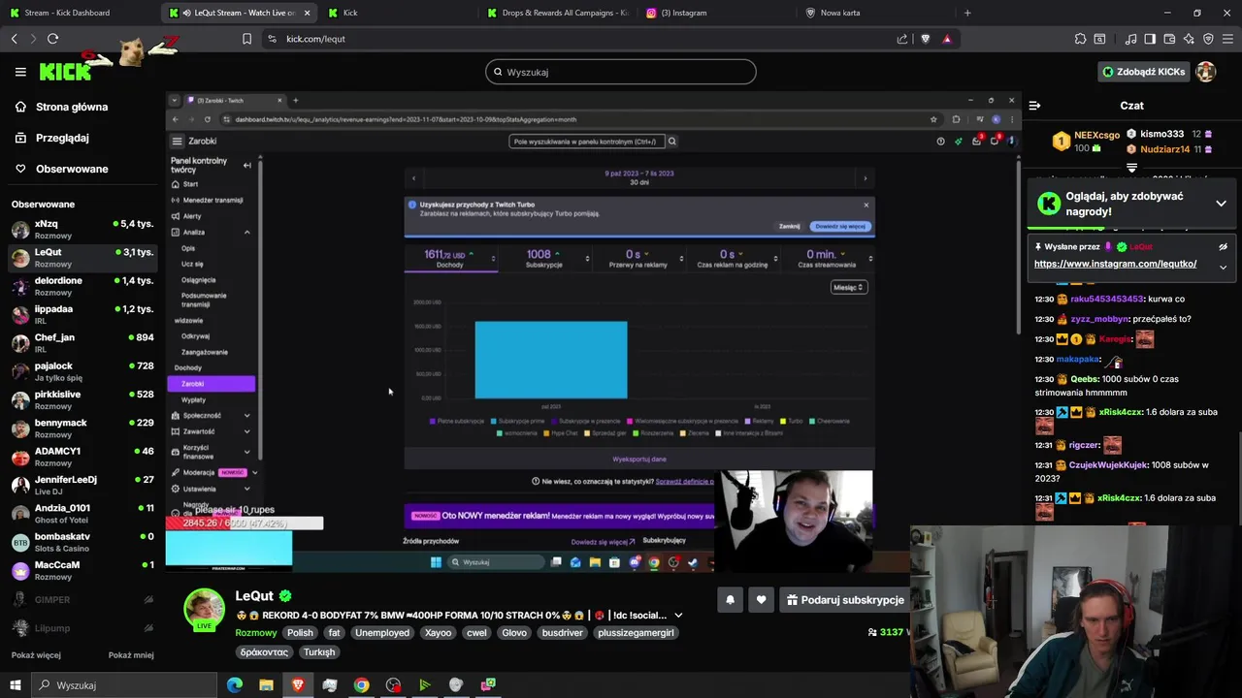Open the user profile avatar menu
Image resolution: width=1242 pixels, height=698 pixels.
click(1205, 72)
